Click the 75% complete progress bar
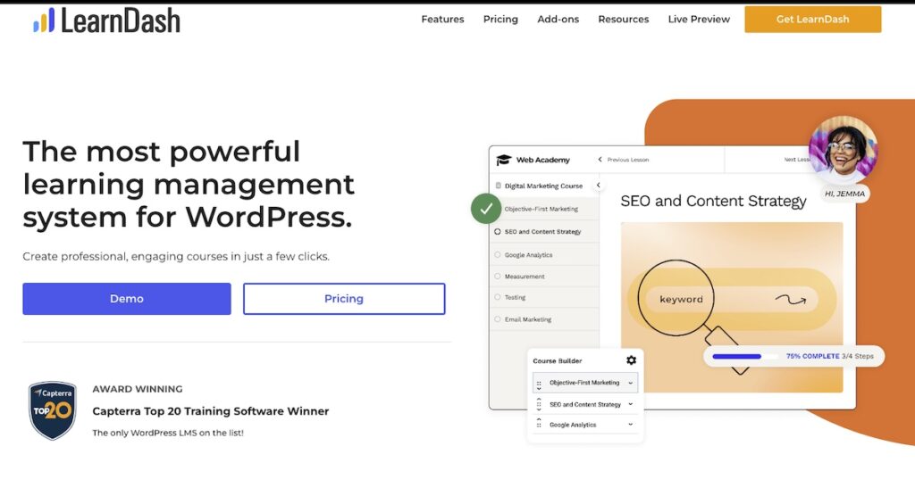The height and width of the screenshot is (496, 915). coord(745,356)
